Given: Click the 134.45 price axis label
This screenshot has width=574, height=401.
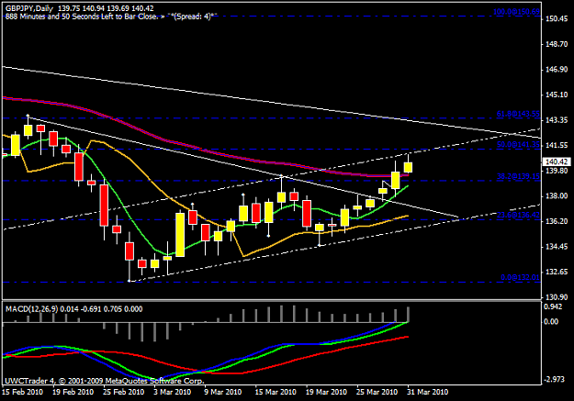Looking at the screenshot, I should (557, 247).
